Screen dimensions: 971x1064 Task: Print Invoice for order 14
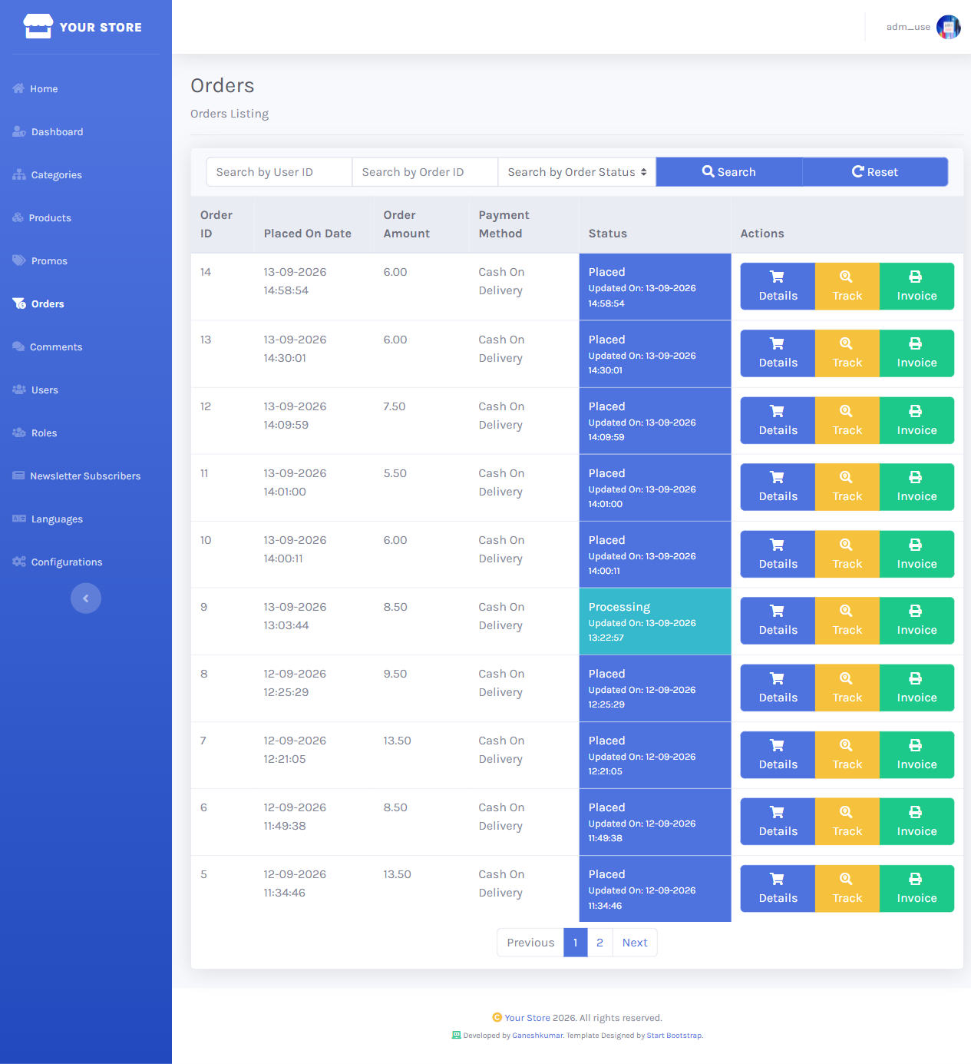tap(917, 287)
